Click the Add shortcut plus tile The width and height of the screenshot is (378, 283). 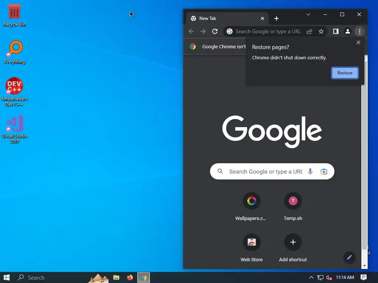click(x=293, y=248)
